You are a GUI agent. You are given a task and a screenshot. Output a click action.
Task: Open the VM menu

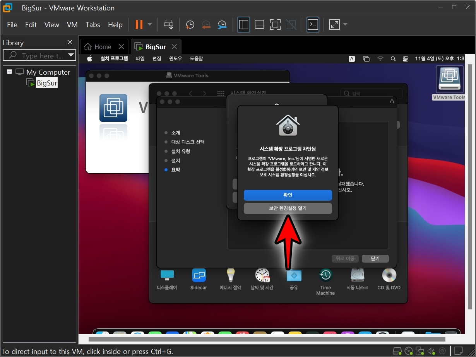click(72, 25)
